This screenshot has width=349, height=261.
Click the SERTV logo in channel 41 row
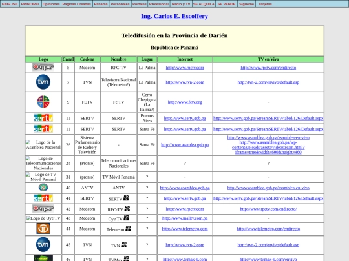(x=43, y=198)
